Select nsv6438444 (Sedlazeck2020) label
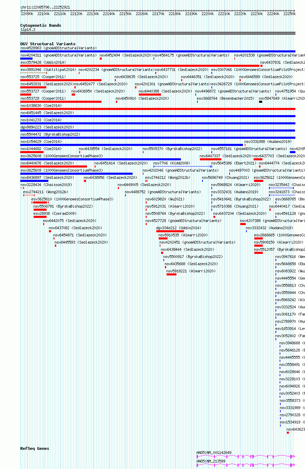 pyautogui.click(x=187, y=249)
